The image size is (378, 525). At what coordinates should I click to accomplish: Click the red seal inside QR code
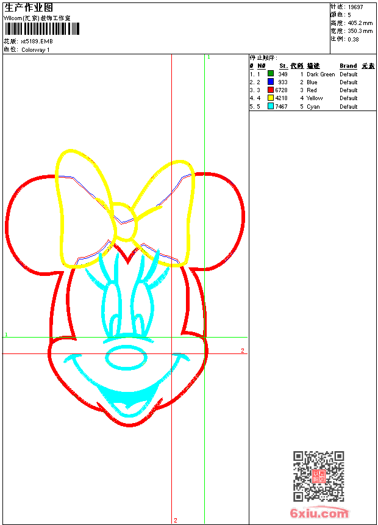tap(318, 477)
